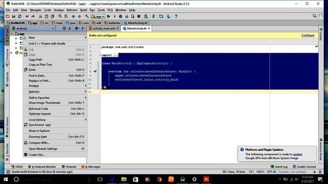
Task: Click the Copy toolbar icon
Action: pyautogui.click(x=47, y=16)
